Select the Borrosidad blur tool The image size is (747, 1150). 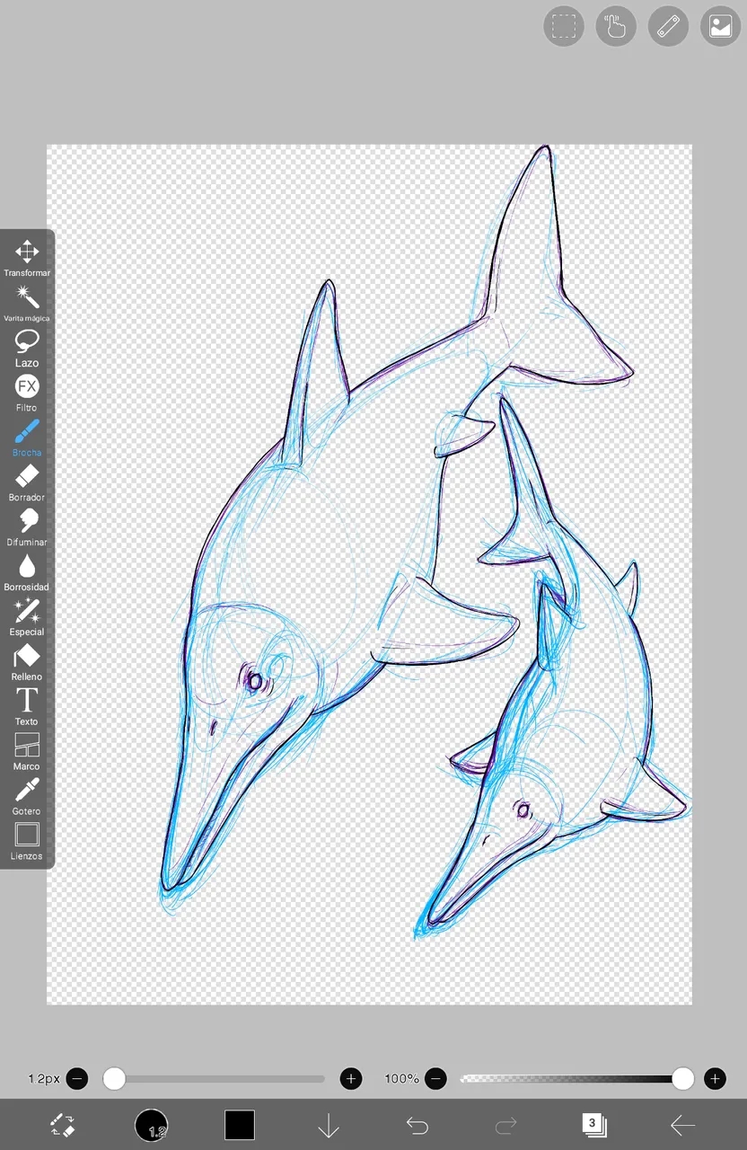27,572
